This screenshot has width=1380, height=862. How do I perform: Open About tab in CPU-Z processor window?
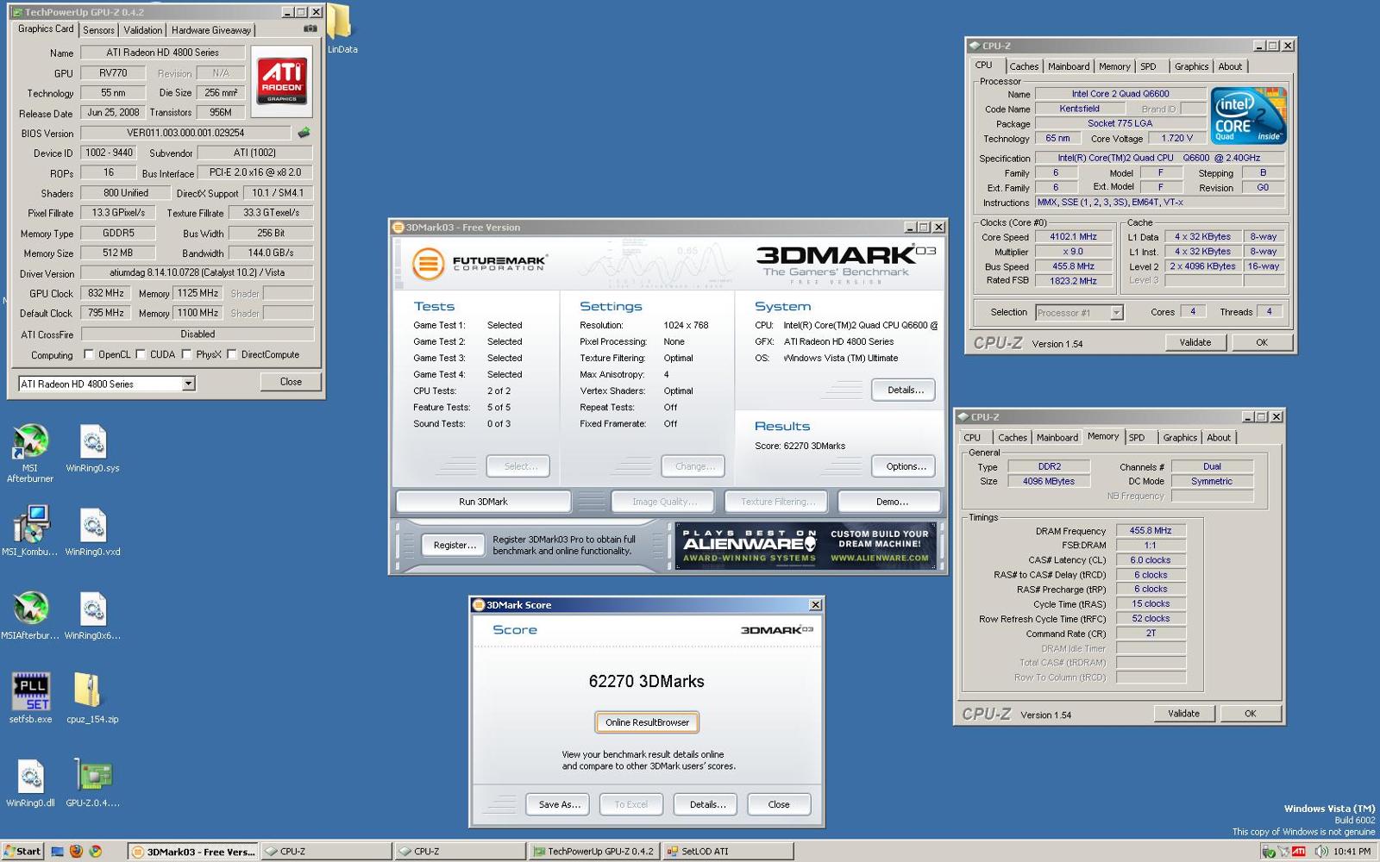[x=1230, y=66]
